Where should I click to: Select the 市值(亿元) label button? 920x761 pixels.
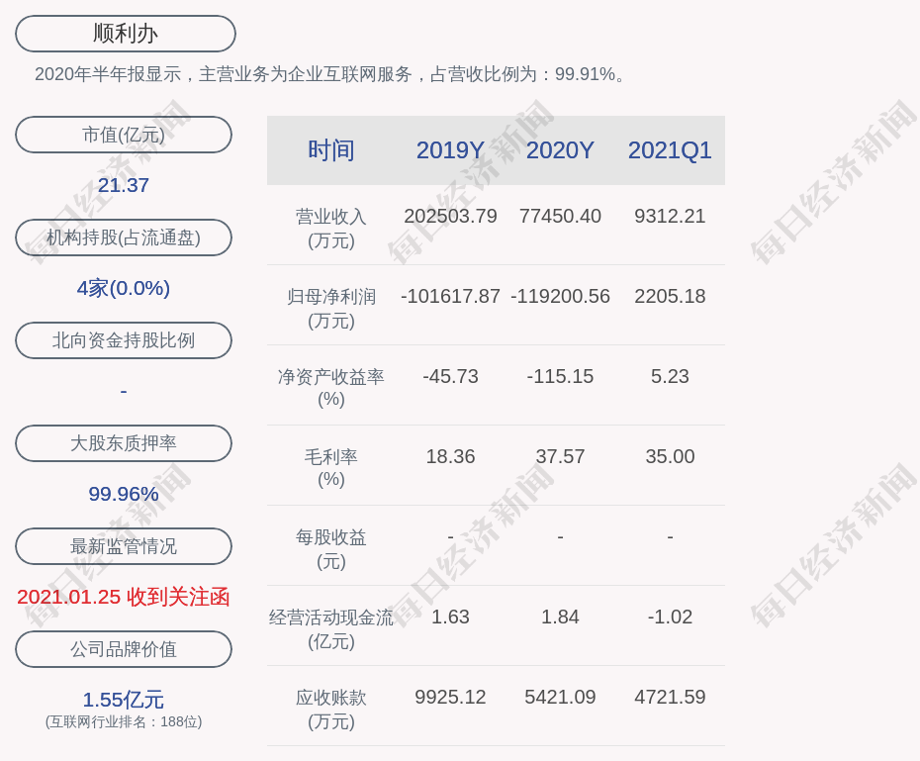[x=124, y=135]
